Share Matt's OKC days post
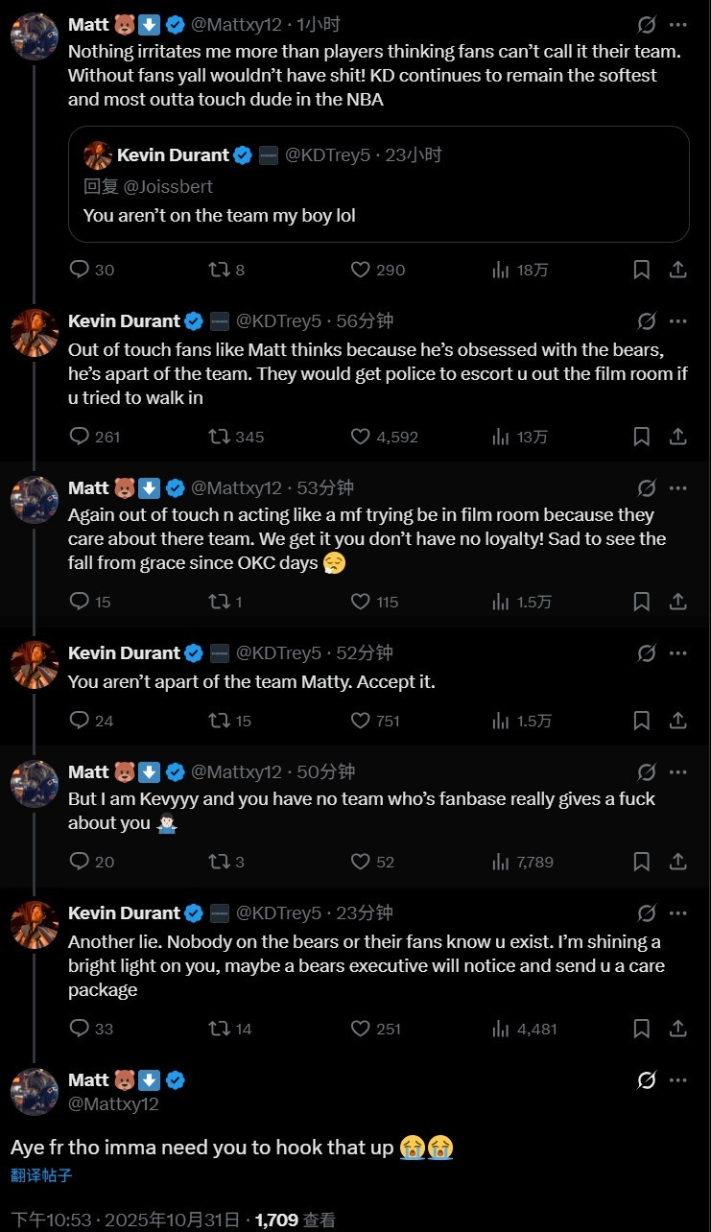711x1232 pixels. [677, 602]
